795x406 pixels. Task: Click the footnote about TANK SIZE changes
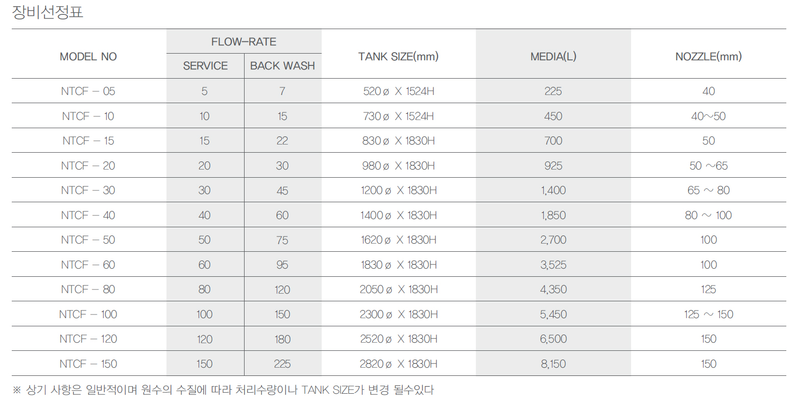[x=223, y=390]
